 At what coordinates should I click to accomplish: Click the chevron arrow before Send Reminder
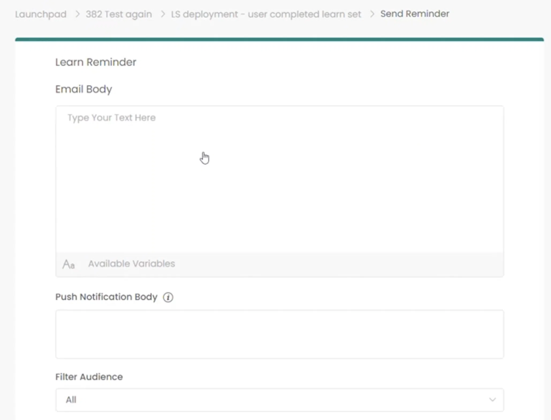tap(372, 14)
